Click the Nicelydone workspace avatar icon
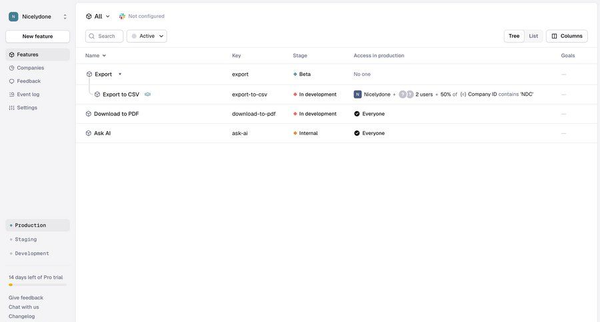600x322 pixels. [13, 17]
